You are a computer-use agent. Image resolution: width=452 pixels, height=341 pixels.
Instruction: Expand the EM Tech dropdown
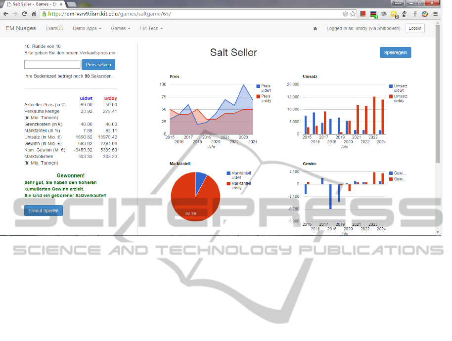[x=151, y=29]
